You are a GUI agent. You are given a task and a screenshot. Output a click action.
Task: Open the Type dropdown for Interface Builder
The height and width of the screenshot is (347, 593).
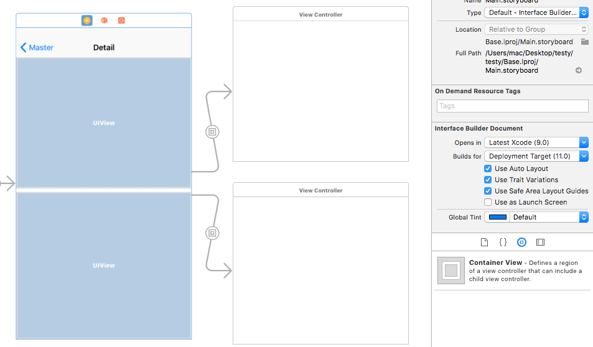point(536,12)
